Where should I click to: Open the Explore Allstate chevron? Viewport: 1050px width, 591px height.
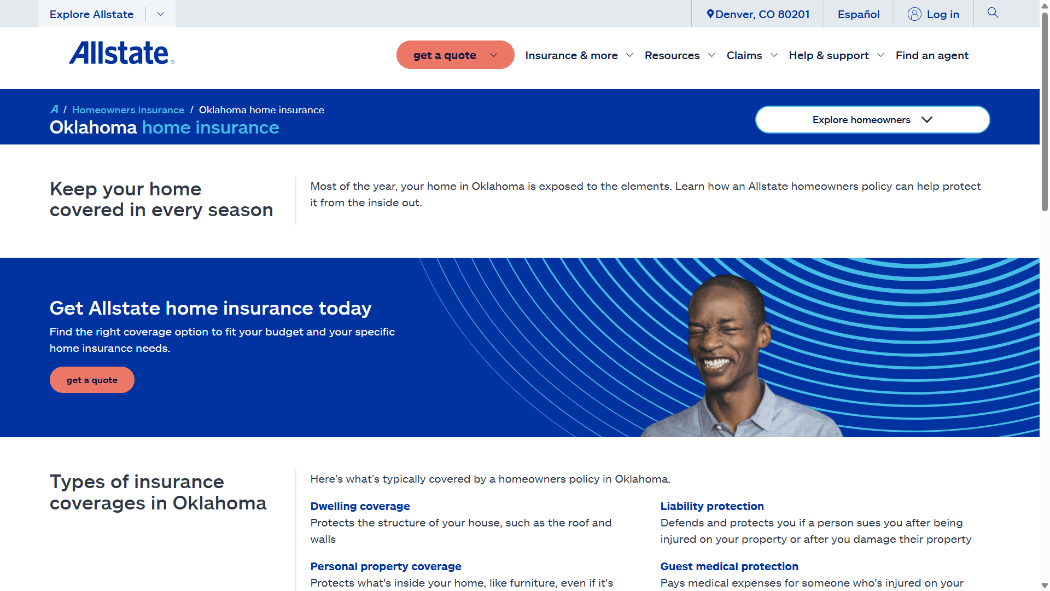click(x=160, y=14)
